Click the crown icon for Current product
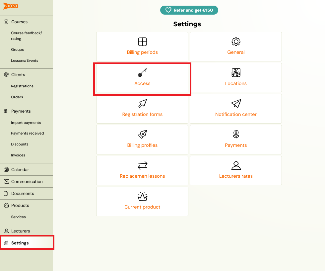Screen dimensions: 325x271 142,196
